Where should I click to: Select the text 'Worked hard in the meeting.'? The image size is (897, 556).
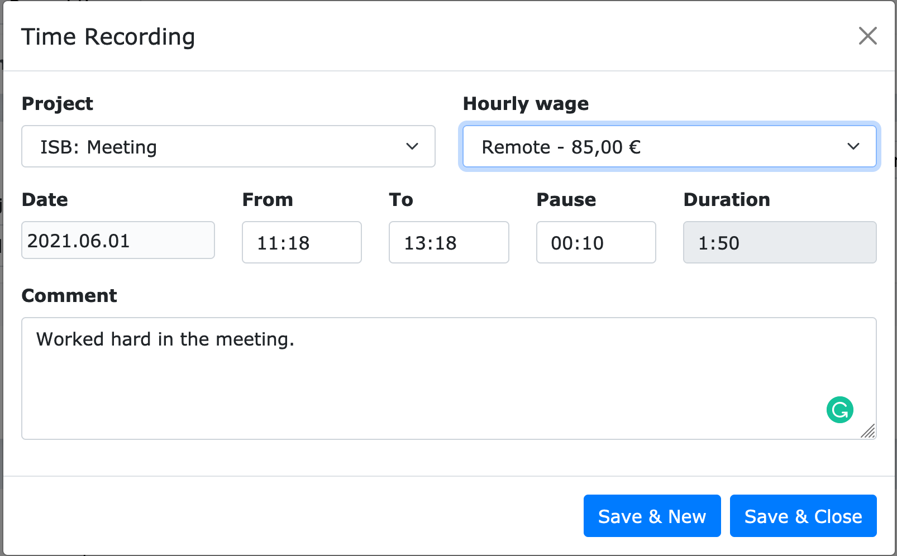165,339
